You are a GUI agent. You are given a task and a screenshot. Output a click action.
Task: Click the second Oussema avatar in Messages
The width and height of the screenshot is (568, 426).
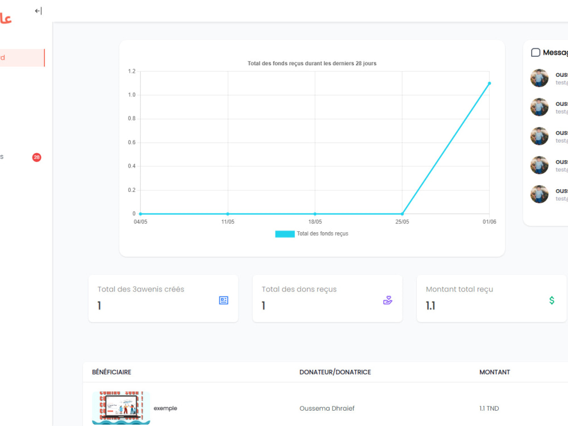point(538,107)
